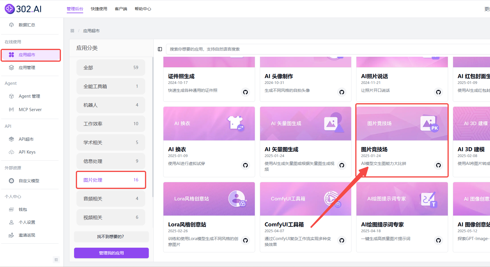Select the 视频相关 category
This screenshot has width=490, height=267.
coord(111,217)
